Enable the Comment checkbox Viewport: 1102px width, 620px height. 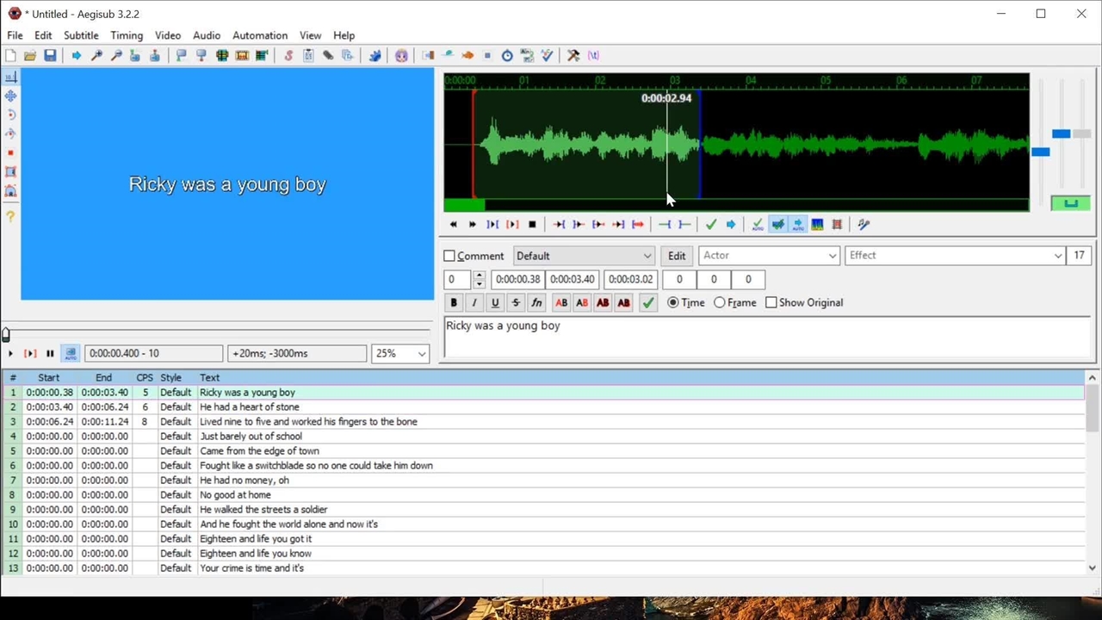(449, 256)
